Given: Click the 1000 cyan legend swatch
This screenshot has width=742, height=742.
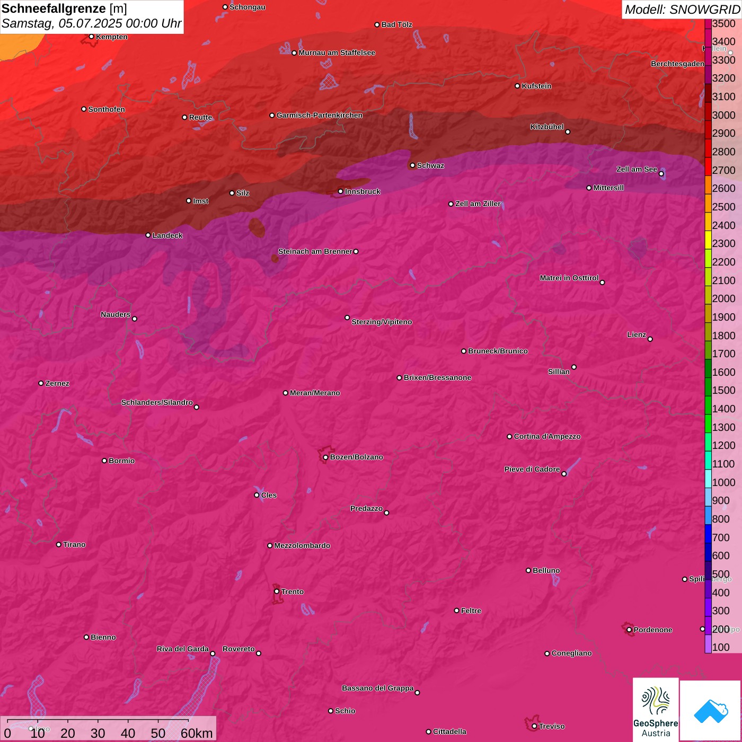Looking at the screenshot, I should (x=708, y=478).
